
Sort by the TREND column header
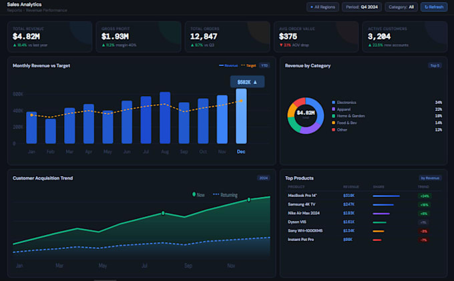point(423,187)
